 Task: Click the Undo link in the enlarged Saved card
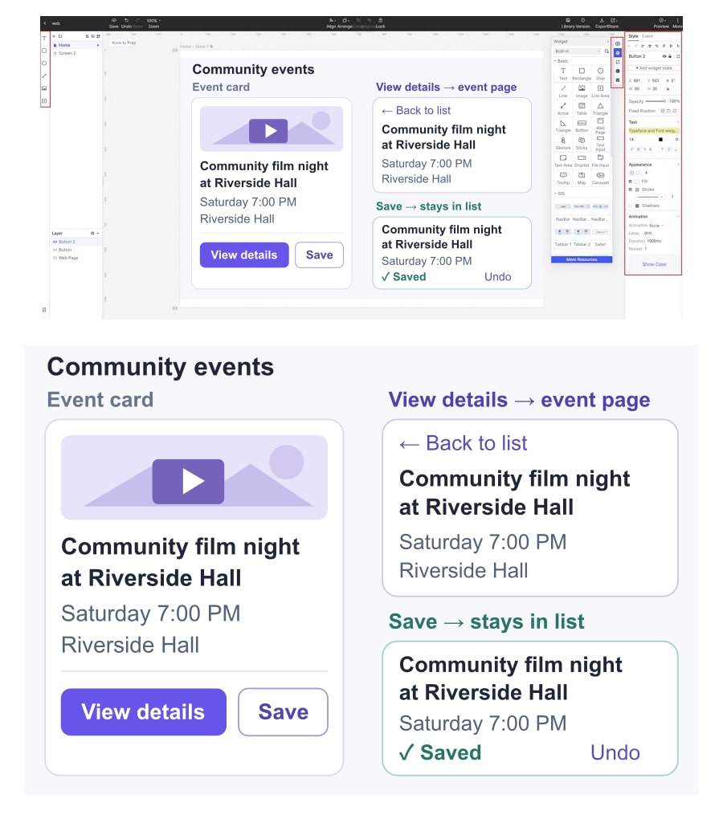pyautogui.click(x=615, y=752)
